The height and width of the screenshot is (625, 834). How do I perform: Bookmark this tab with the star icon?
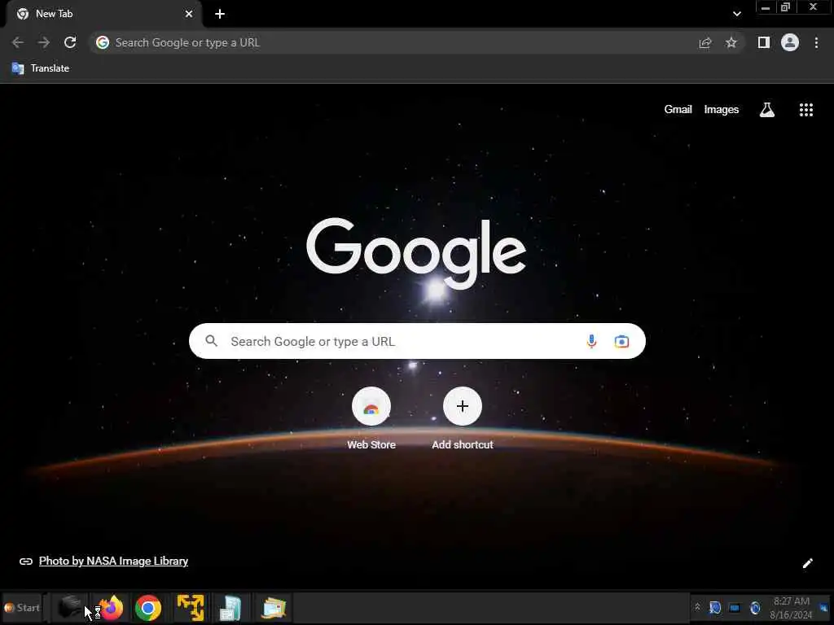731,42
